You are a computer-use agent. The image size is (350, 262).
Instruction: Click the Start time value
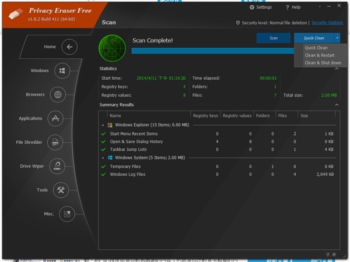pyautogui.click(x=161, y=78)
